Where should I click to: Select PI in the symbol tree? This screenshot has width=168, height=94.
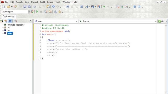coord(8,27)
